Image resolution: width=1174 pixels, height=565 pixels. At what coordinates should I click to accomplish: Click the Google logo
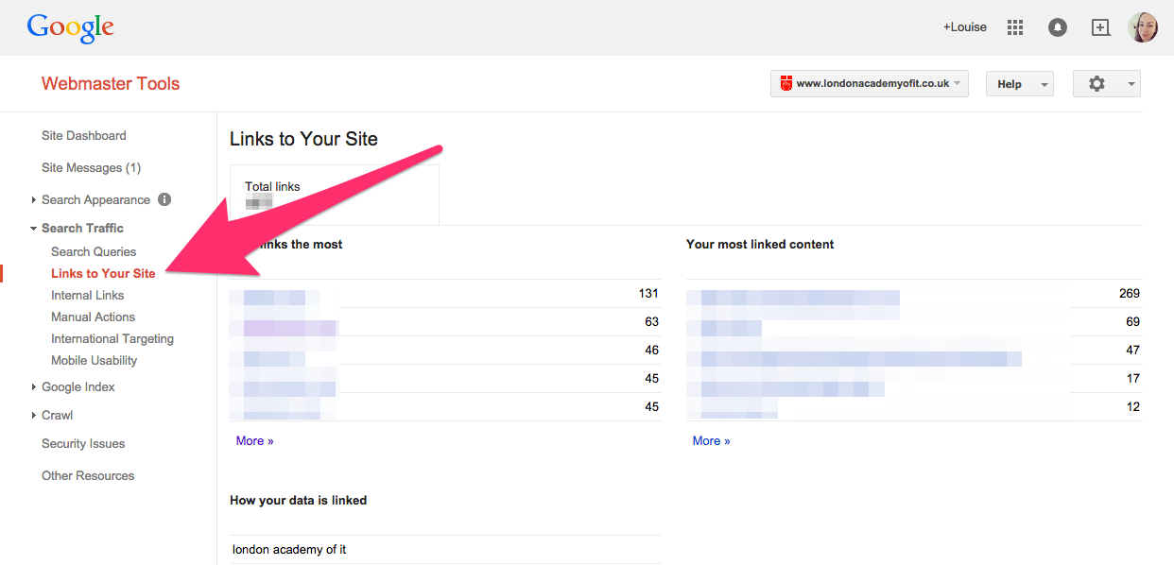point(70,27)
